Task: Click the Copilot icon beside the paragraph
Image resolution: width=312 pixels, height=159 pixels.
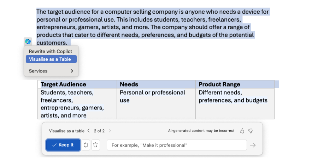Action: click(28, 41)
